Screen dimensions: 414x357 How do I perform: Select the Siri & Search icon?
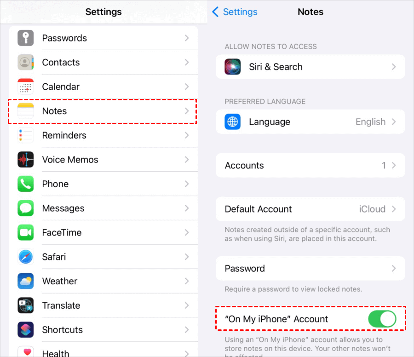point(233,67)
